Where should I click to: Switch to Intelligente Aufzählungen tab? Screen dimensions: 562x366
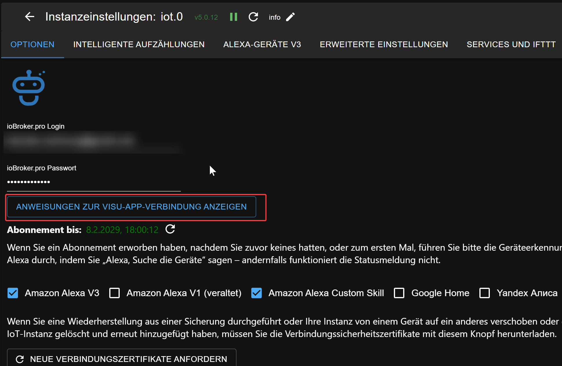[139, 44]
